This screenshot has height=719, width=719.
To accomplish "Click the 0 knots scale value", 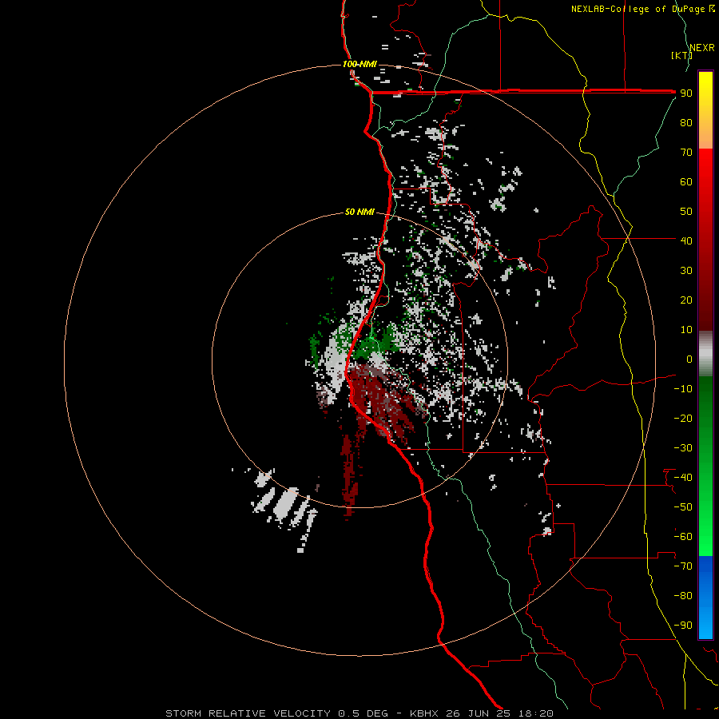I will click(x=689, y=359).
